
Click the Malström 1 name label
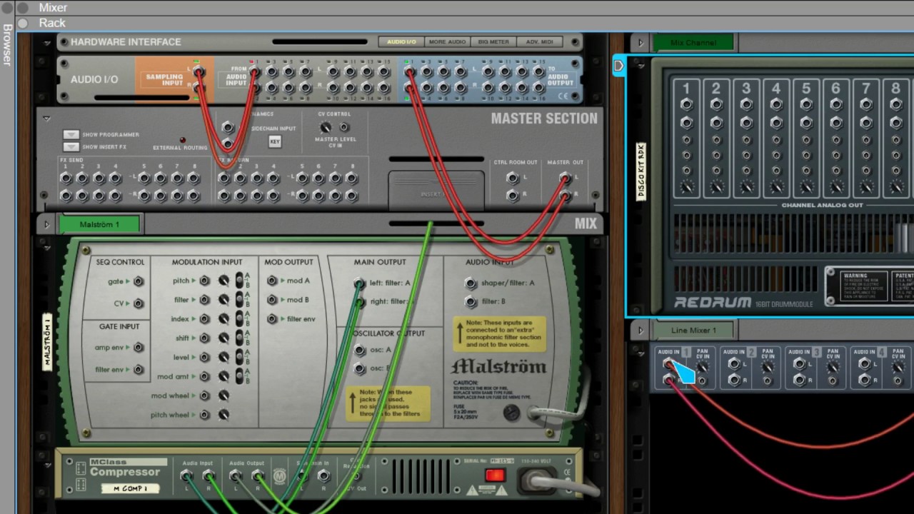[99, 224]
